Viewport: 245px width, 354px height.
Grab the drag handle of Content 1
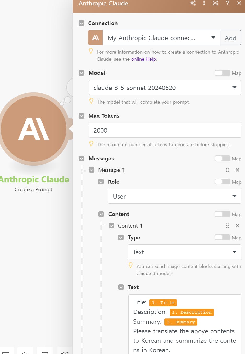point(227,226)
